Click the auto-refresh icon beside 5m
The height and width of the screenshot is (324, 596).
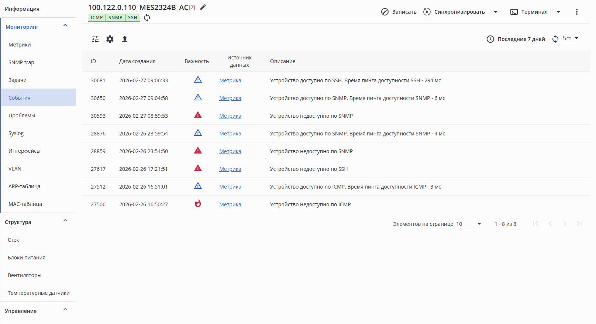pos(555,39)
